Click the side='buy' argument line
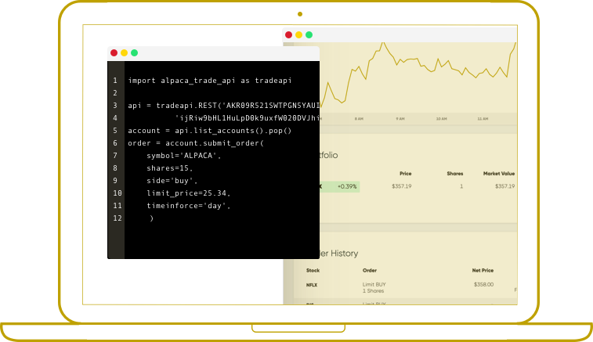This screenshot has height=342, width=593. pyautogui.click(x=172, y=181)
